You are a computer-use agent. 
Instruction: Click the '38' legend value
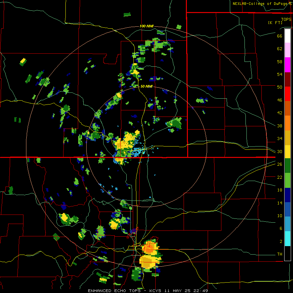[280, 126]
